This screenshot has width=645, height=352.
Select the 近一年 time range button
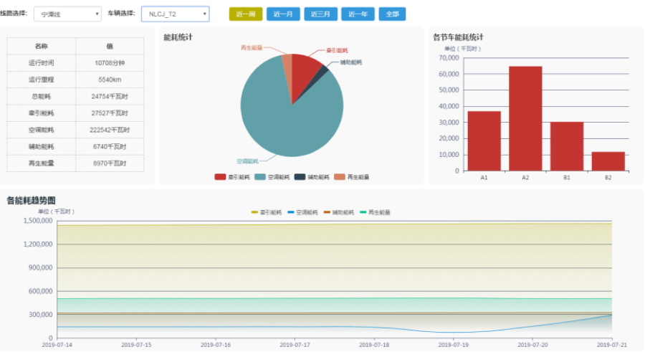coord(358,14)
